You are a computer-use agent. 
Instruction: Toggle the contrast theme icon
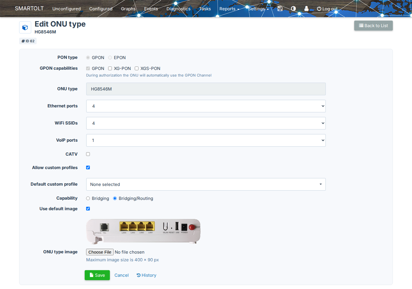[x=293, y=9]
